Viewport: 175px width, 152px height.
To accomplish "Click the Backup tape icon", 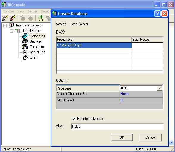I will tap(25, 41).
